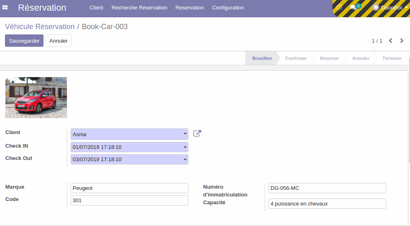This screenshot has height=226, width=410.
Task: Click the Marque label
Action: [x=15, y=187]
